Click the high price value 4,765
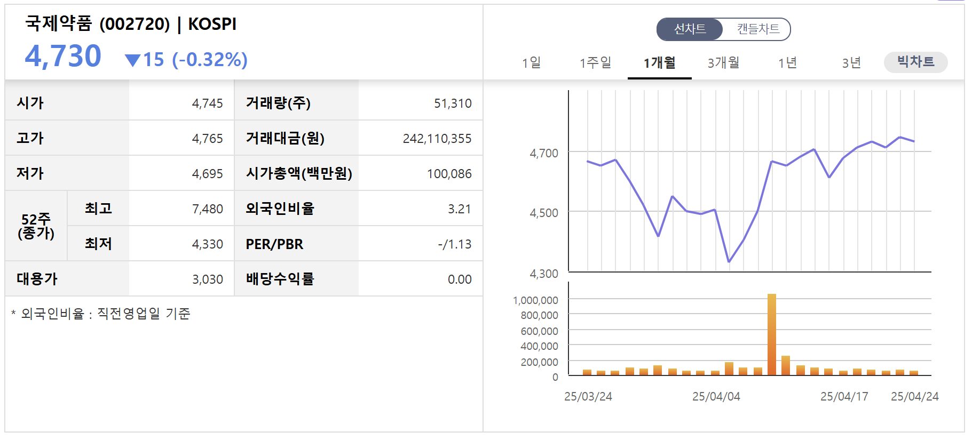Viewport: 972px width, 440px height. [x=208, y=139]
